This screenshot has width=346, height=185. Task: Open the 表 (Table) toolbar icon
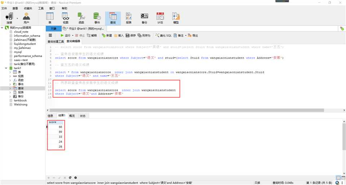coord(50,18)
